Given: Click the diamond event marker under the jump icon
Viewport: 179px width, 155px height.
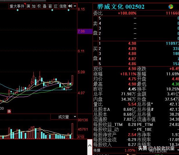Looking at the screenshot, I should pyautogui.click(x=68, y=10).
